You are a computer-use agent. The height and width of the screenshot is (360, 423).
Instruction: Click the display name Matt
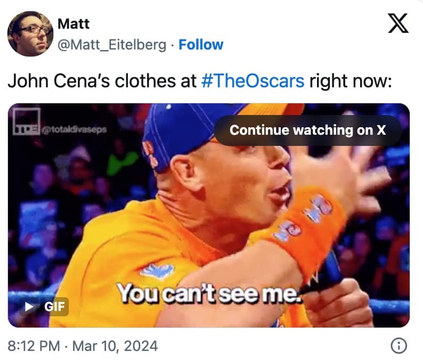pyautogui.click(x=73, y=25)
